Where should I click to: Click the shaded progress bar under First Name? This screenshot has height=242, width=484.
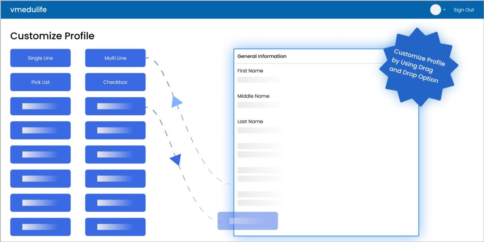coord(260,79)
